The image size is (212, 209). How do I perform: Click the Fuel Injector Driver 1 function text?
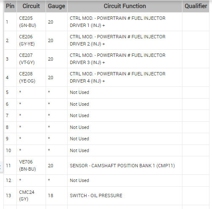[x=117, y=22]
